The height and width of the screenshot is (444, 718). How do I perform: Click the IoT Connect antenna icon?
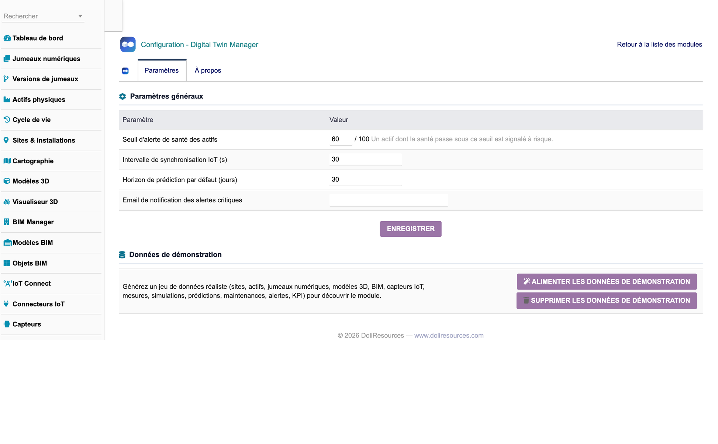pos(7,283)
